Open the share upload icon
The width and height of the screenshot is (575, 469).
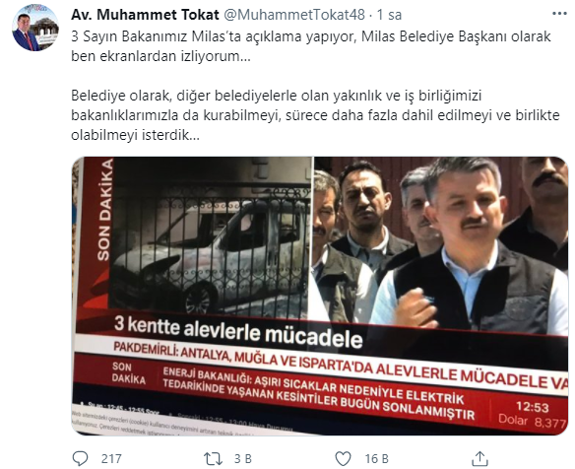(x=480, y=459)
